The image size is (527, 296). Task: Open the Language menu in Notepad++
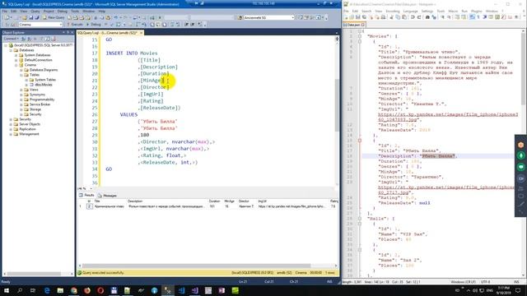pyautogui.click(x=410, y=11)
